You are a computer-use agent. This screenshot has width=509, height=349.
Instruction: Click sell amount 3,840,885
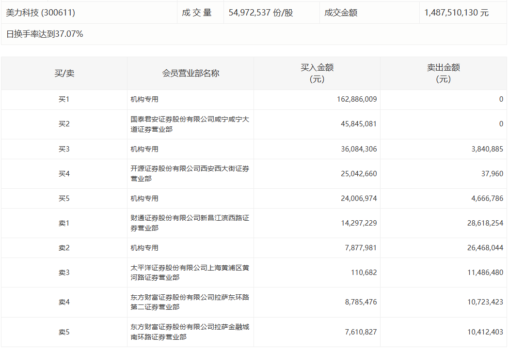[487, 149]
